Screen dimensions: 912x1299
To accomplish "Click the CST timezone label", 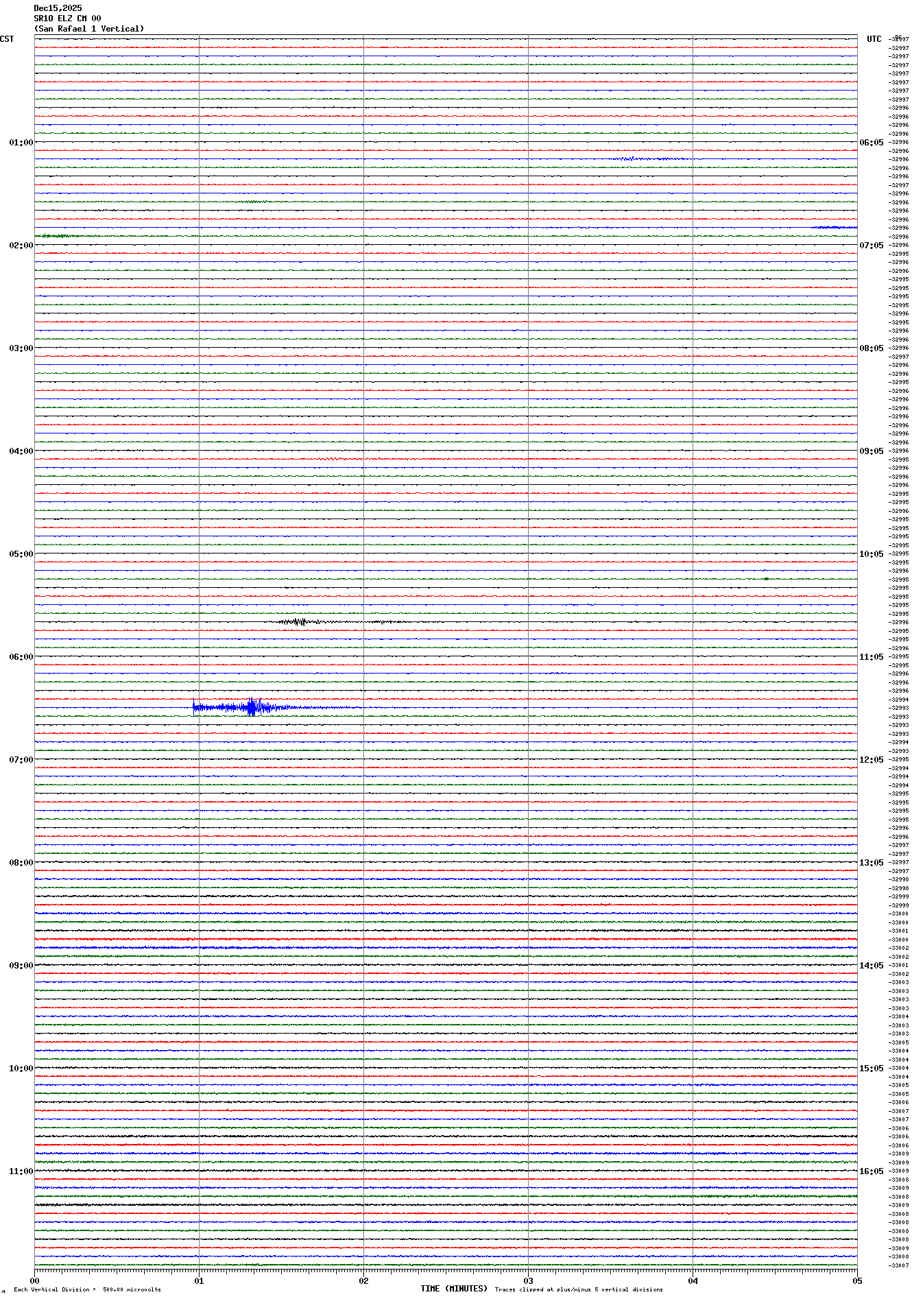I will tap(7, 39).
